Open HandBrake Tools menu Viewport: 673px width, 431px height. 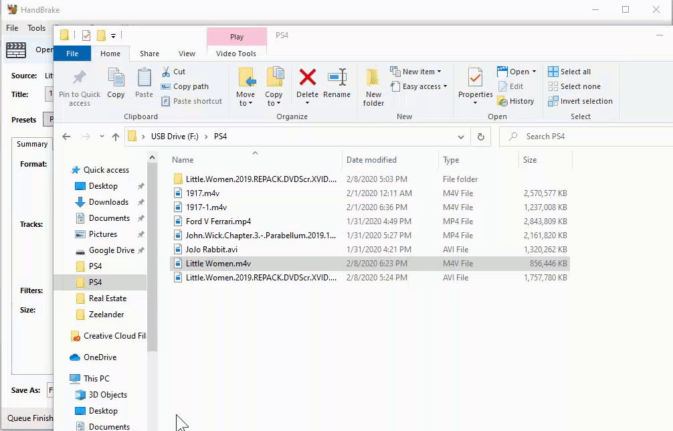click(37, 28)
